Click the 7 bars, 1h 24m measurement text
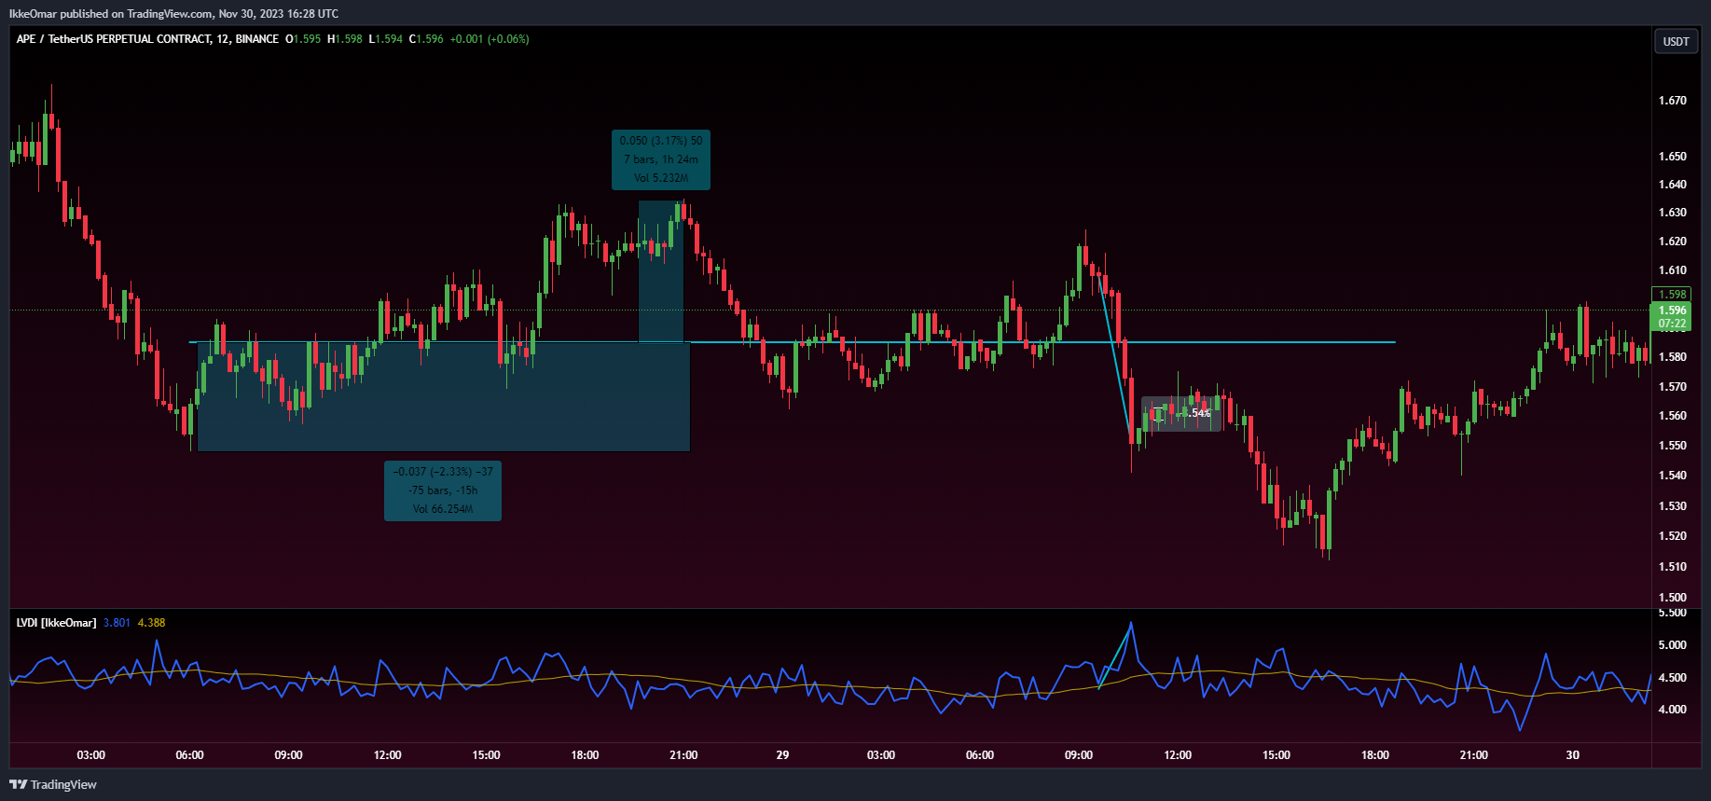The height and width of the screenshot is (801, 1711). pyautogui.click(x=661, y=159)
